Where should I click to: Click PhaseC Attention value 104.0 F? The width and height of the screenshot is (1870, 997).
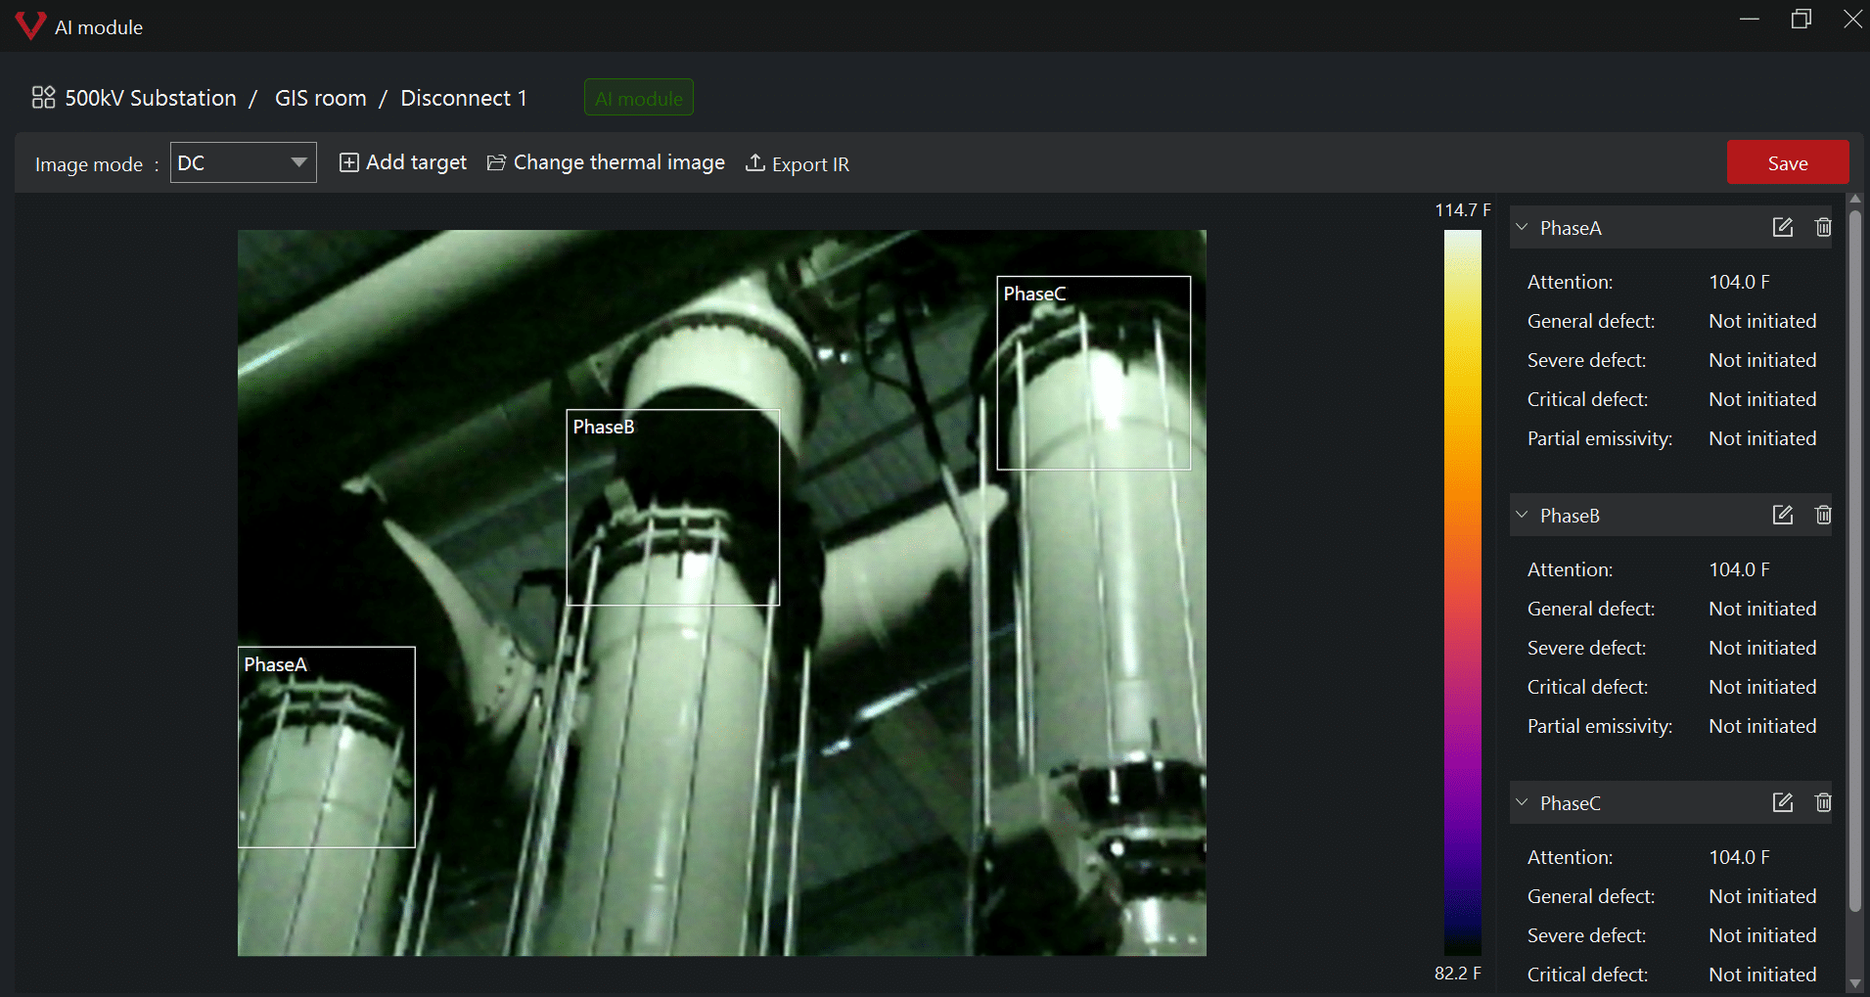(1739, 857)
